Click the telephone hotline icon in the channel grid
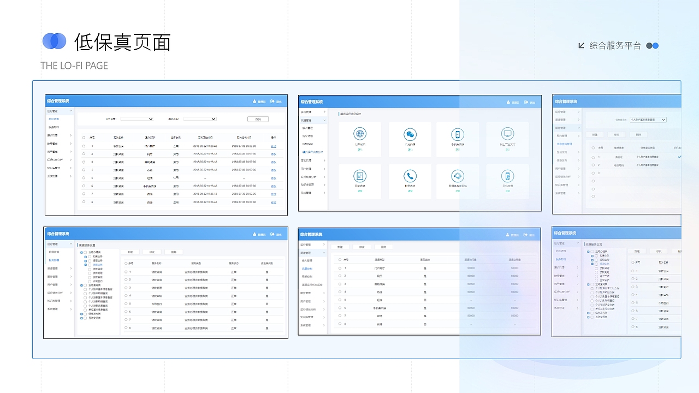The image size is (699, 393). point(410,176)
